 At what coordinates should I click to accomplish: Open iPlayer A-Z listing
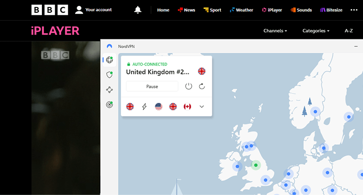[x=349, y=31]
